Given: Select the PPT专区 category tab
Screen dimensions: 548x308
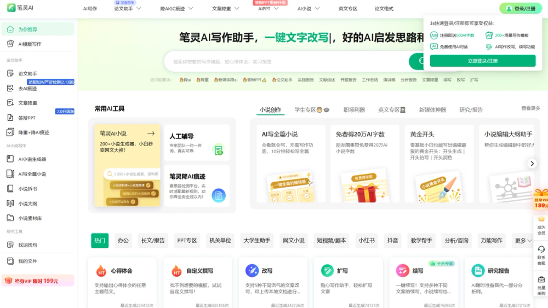Looking at the screenshot, I should pos(187,241).
